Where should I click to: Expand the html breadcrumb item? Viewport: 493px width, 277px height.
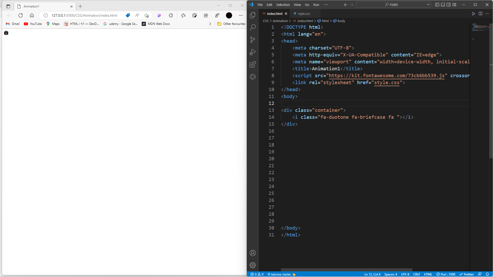tap(325, 21)
